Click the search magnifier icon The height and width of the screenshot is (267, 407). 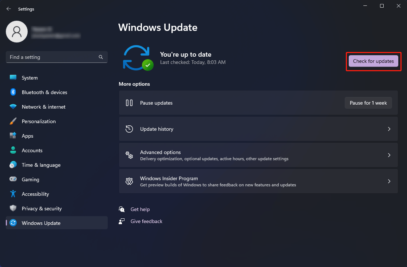tap(101, 57)
